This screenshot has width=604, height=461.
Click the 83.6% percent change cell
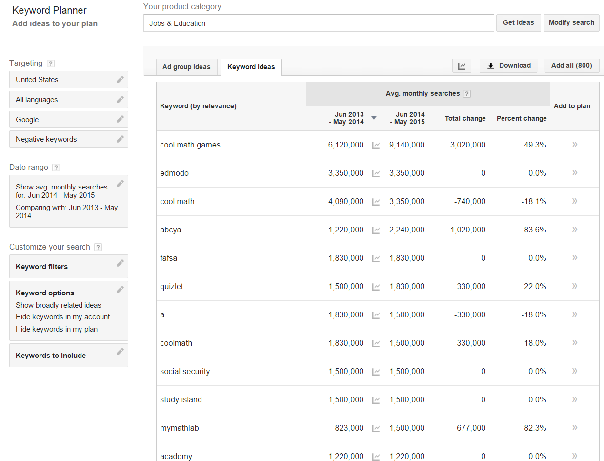click(535, 230)
